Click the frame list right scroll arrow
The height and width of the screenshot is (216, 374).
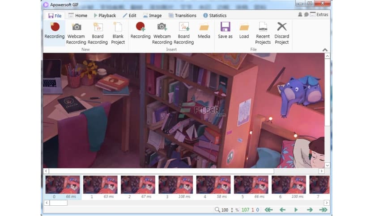(x=327, y=203)
